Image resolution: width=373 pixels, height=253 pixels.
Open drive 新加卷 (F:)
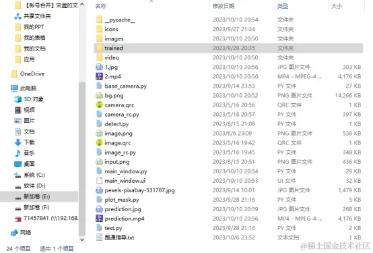point(36,207)
